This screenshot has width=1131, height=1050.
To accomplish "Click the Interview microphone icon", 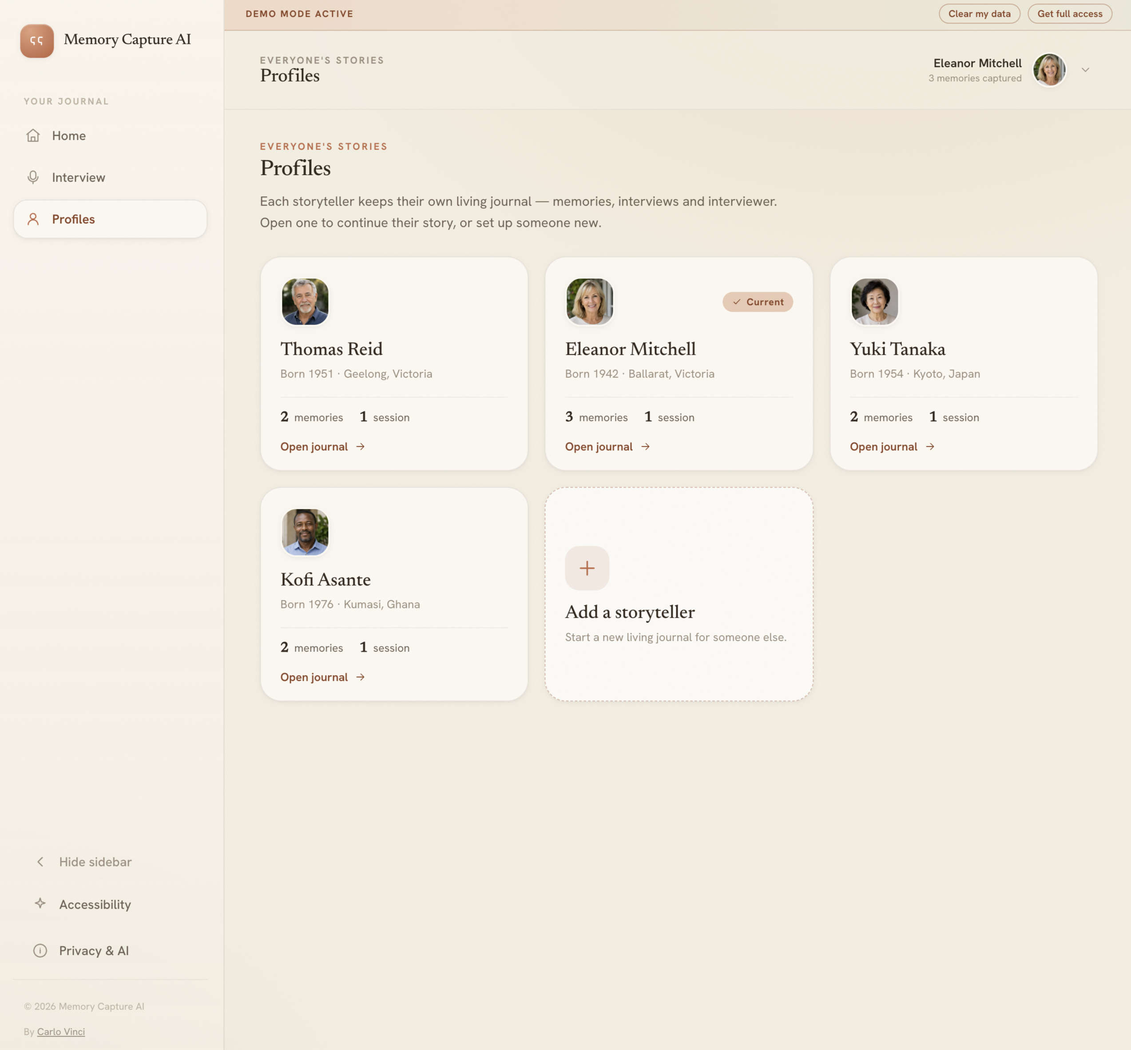I will click(33, 177).
